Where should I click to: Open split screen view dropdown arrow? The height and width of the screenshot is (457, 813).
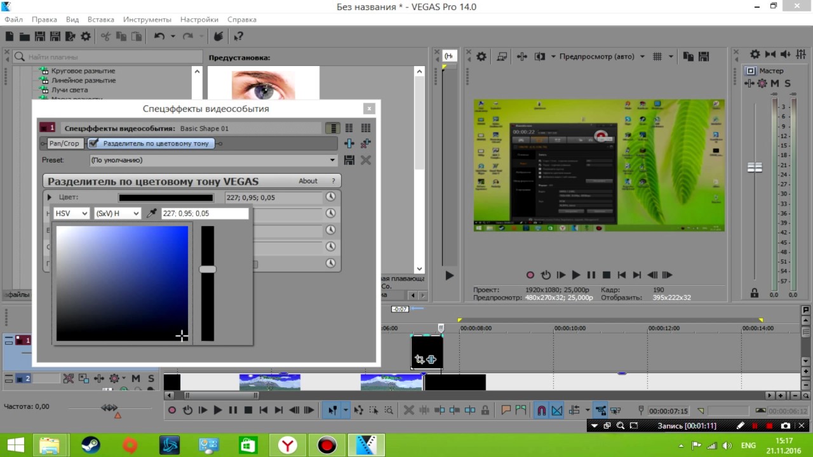pyautogui.click(x=553, y=56)
